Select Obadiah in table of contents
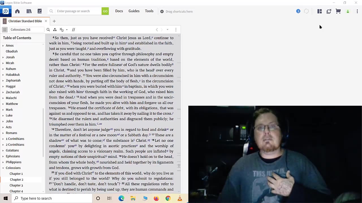 12,51
